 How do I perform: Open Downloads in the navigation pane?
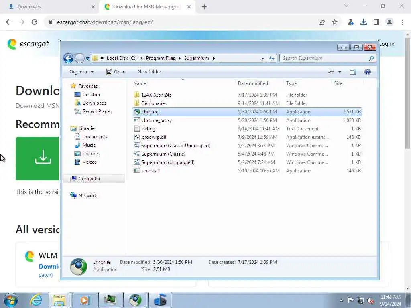click(94, 103)
